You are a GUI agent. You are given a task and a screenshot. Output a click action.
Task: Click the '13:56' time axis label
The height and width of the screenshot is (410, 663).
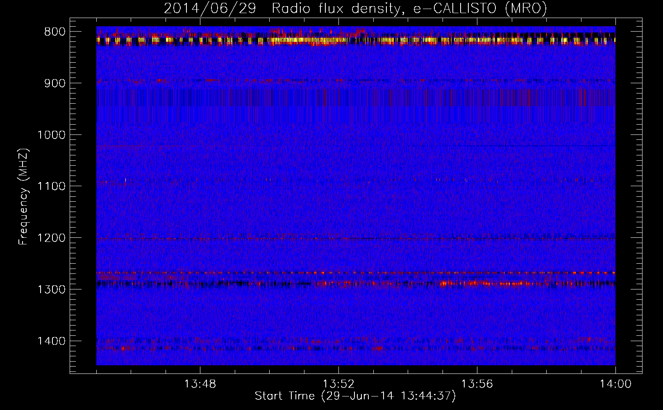pyautogui.click(x=477, y=384)
